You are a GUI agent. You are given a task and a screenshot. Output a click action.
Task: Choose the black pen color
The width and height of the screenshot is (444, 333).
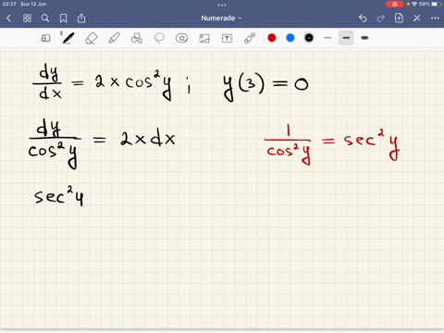click(309, 38)
